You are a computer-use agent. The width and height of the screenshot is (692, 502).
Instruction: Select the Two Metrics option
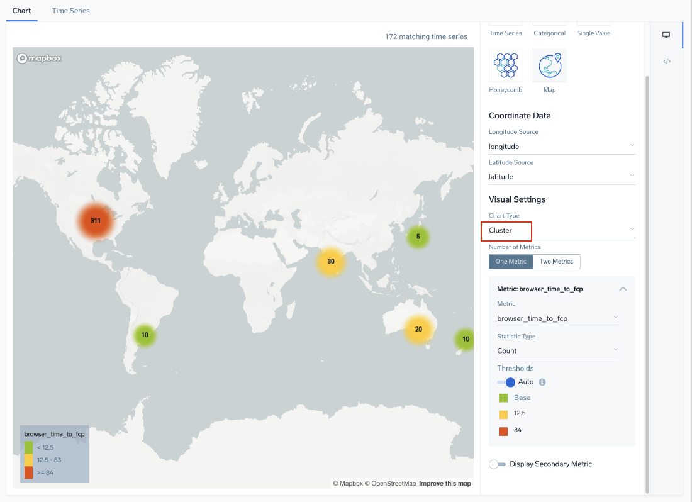coord(556,262)
